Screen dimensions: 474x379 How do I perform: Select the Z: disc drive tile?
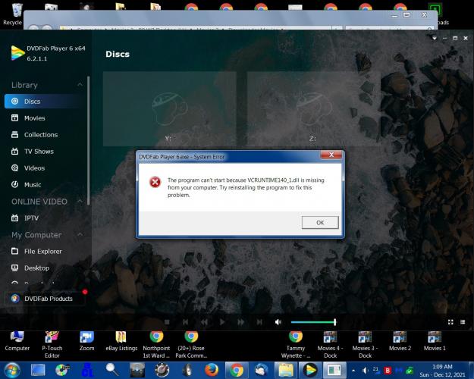click(314, 109)
